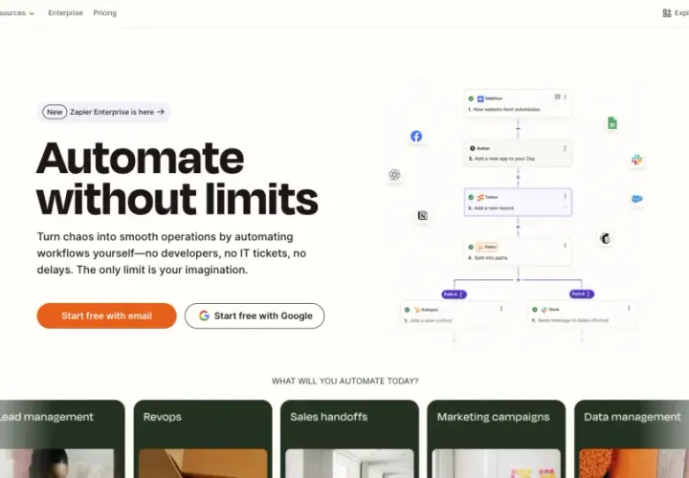Open the Enterprise nav item
The image size is (689, 478).
65,13
